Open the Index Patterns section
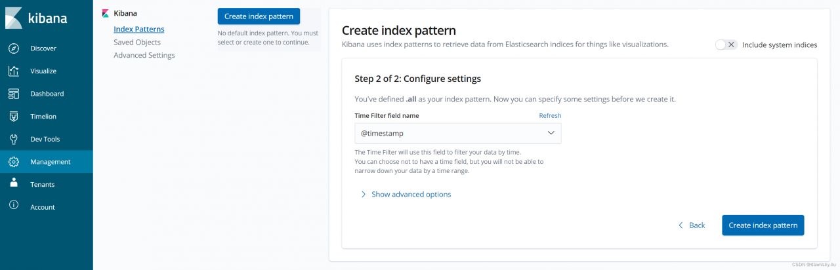840x270 pixels. coord(138,29)
